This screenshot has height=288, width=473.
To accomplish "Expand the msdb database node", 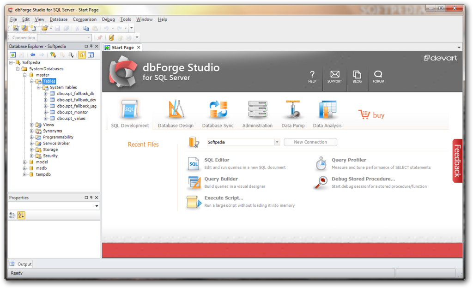I will 24,168.
